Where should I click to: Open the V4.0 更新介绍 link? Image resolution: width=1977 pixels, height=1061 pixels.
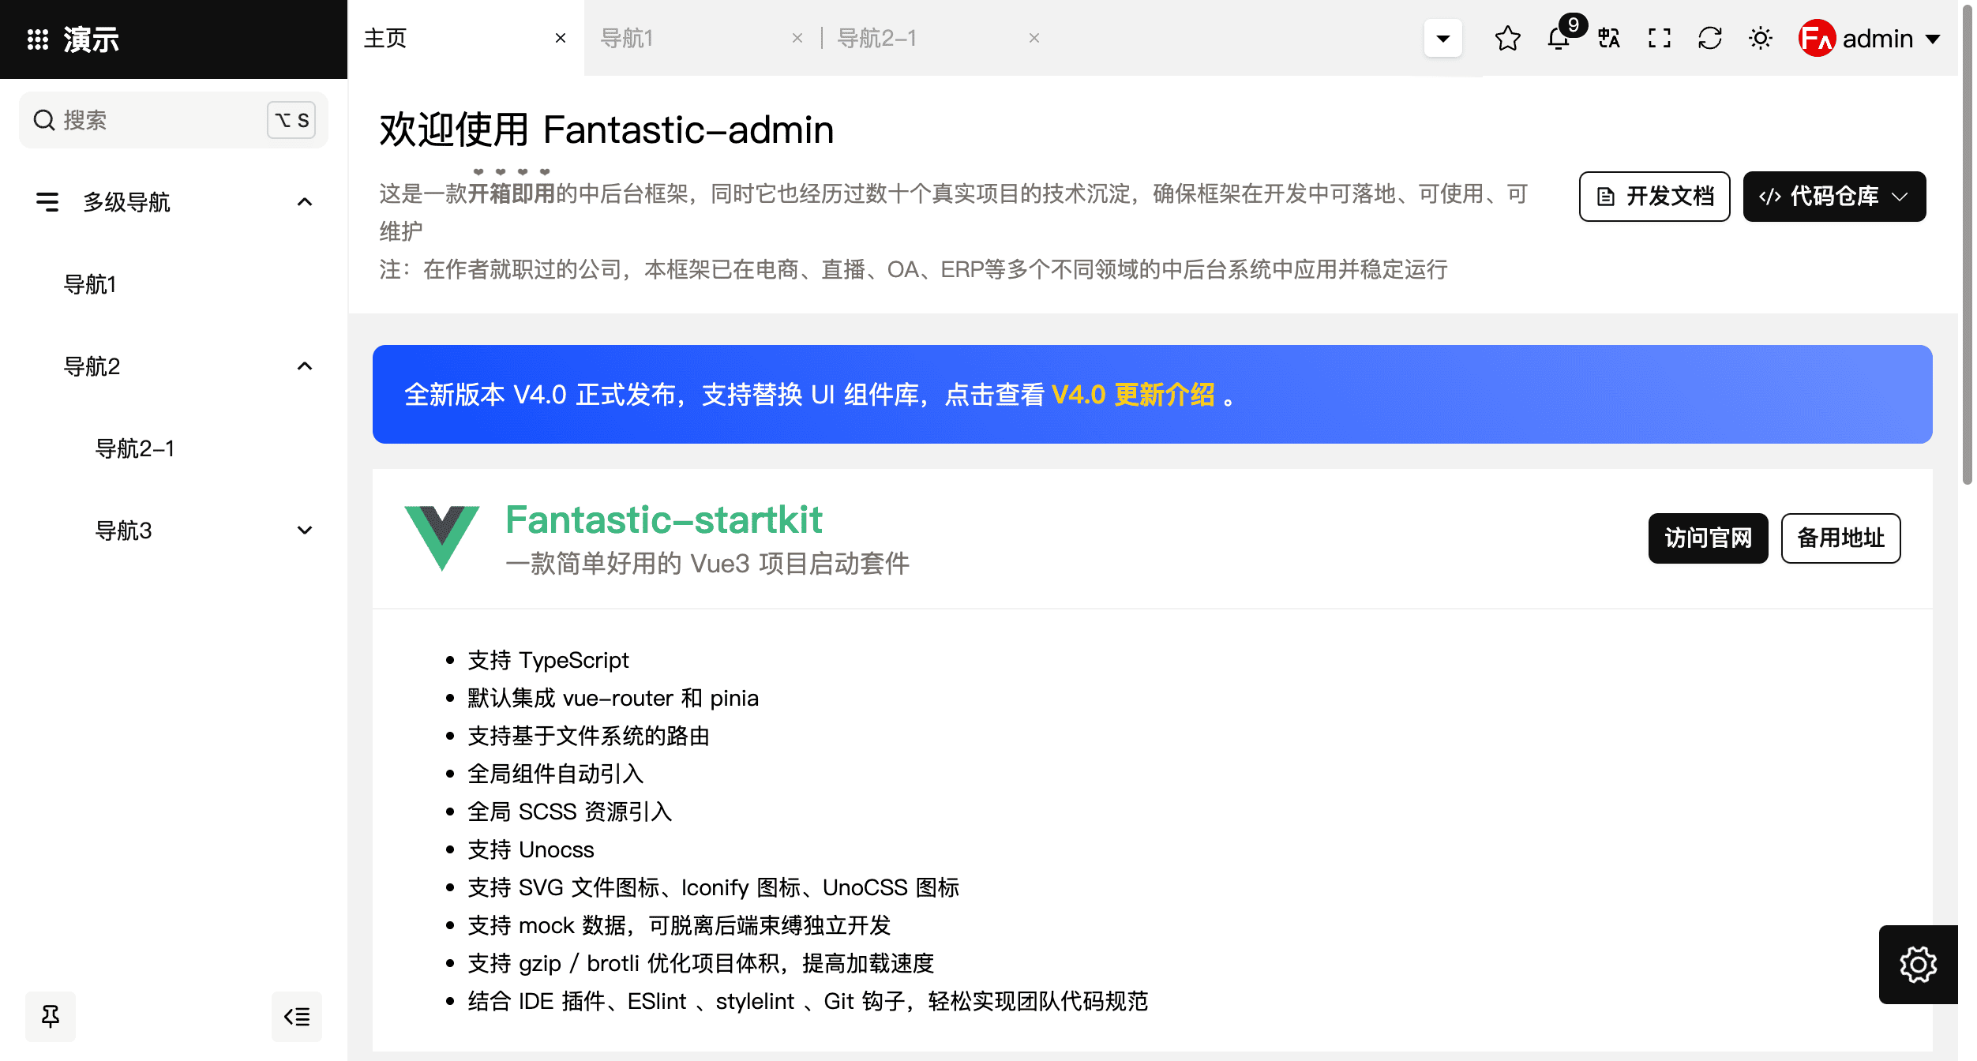[1133, 394]
